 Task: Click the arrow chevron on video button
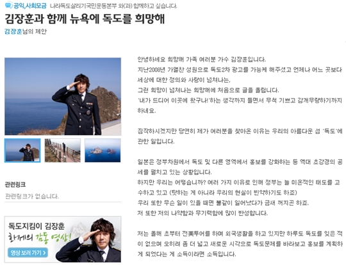pos(44,253)
